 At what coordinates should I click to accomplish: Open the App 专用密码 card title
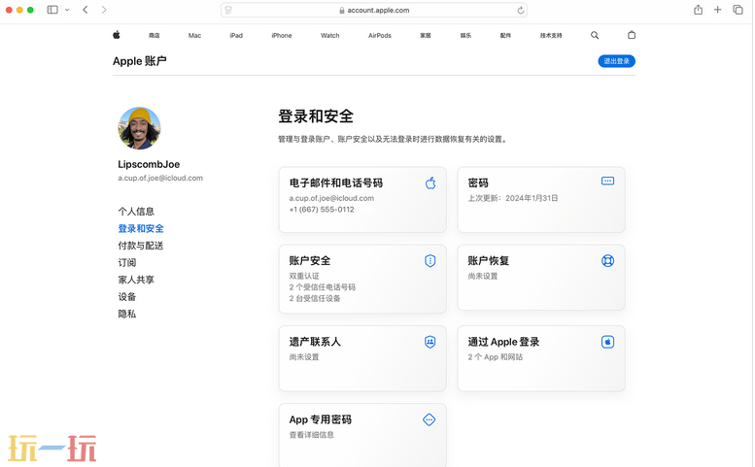click(x=321, y=419)
